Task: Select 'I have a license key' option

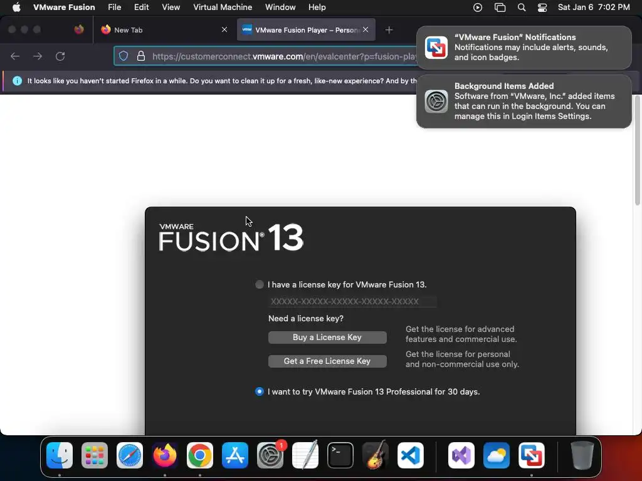Action: 259,284
